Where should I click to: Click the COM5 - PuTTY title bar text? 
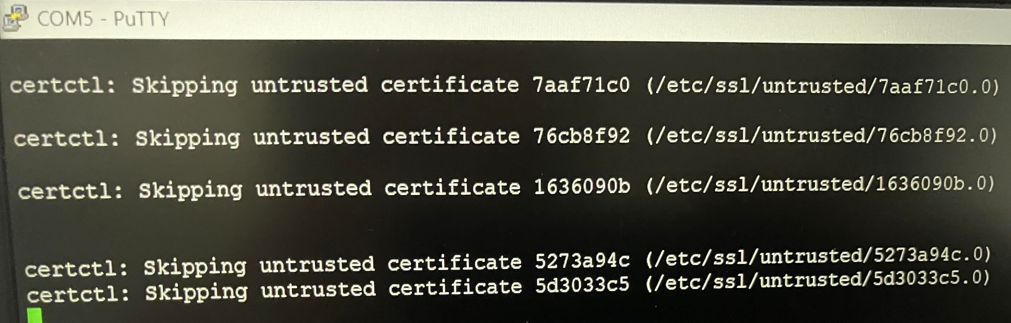[x=103, y=19]
